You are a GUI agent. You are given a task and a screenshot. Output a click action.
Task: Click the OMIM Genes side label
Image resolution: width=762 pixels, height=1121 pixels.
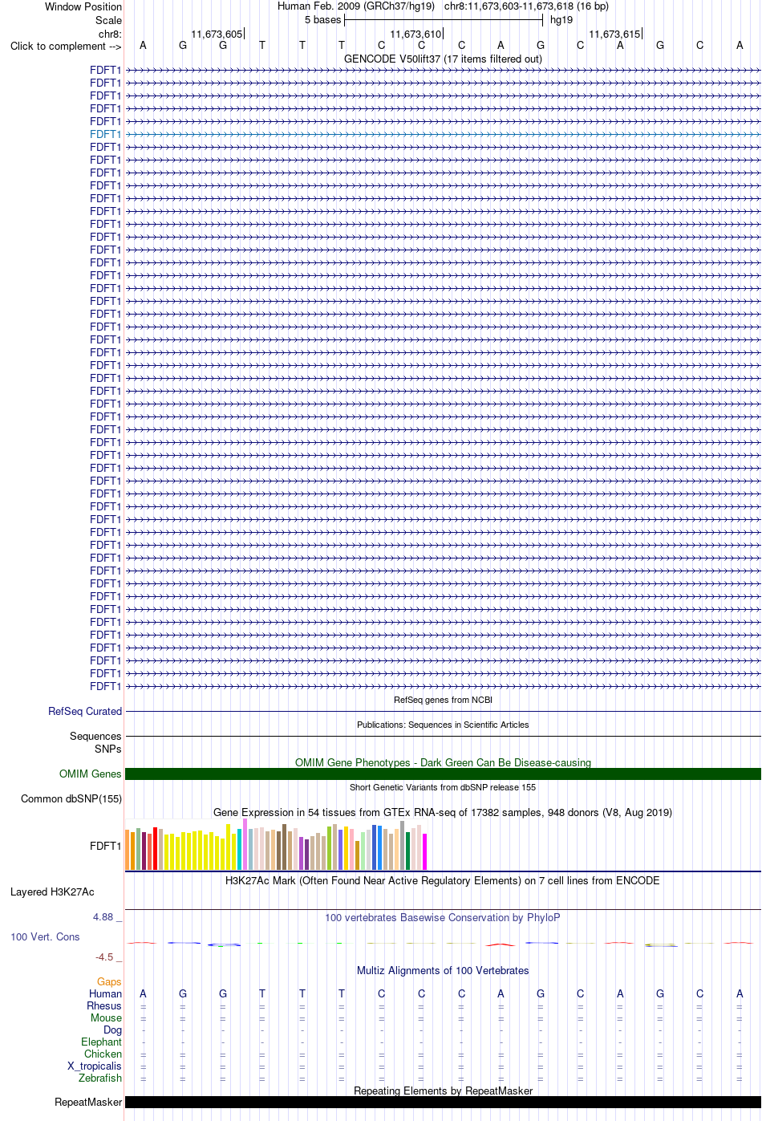(x=90, y=774)
